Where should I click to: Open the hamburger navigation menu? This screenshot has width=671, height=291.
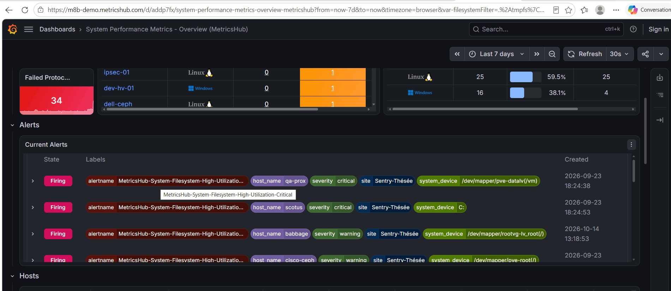tap(29, 29)
